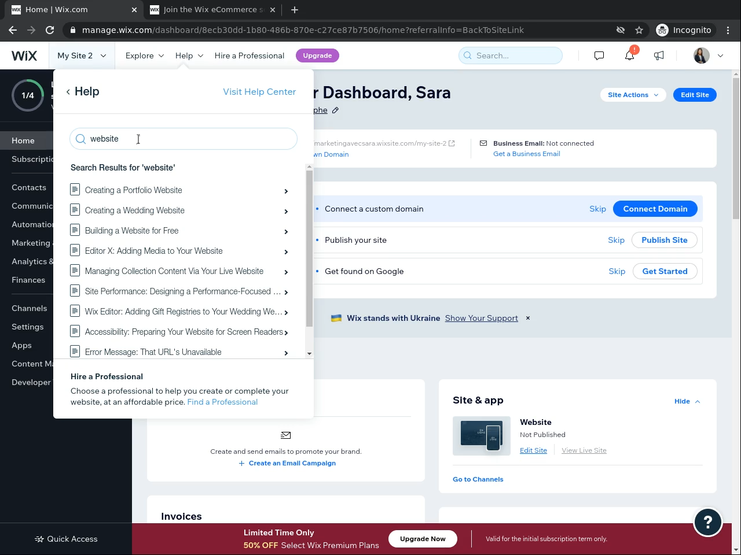Open the floating help question mark button

pos(707,523)
